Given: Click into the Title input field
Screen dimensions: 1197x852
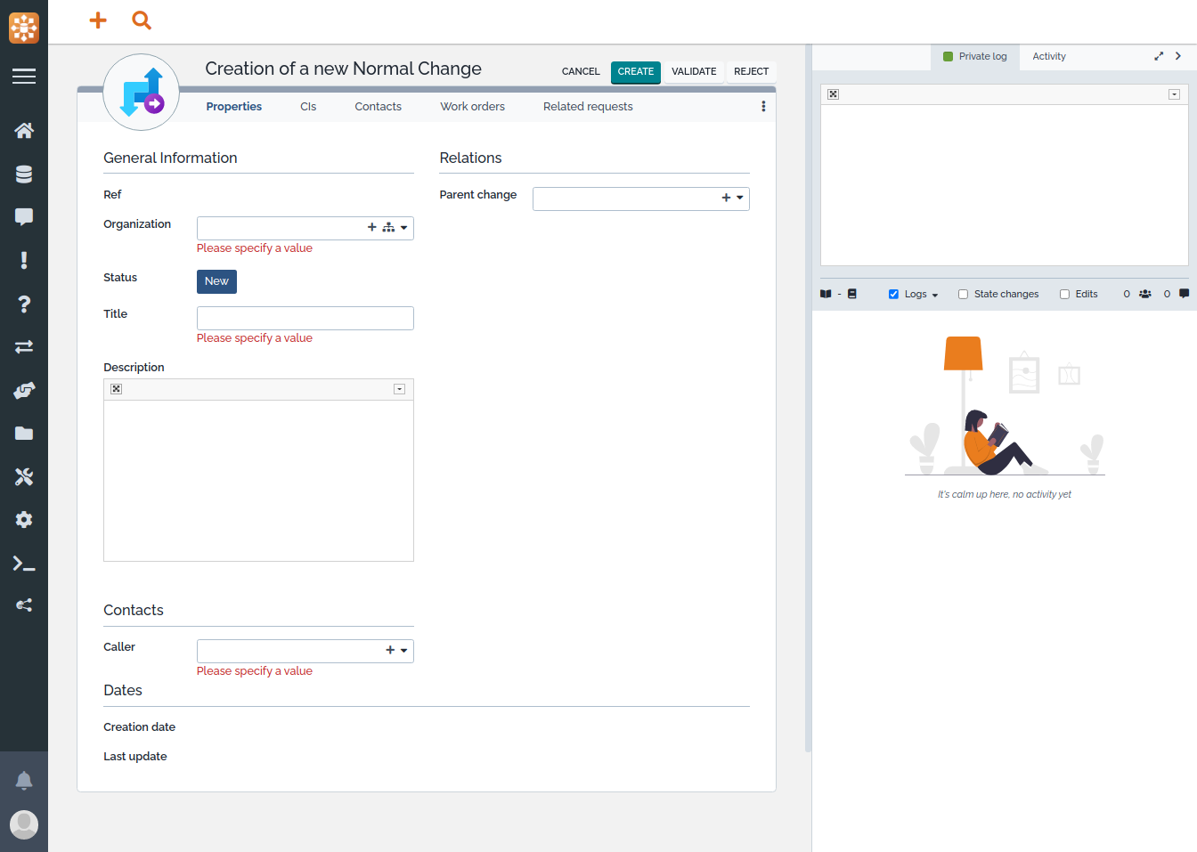Looking at the screenshot, I should pyautogui.click(x=305, y=318).
